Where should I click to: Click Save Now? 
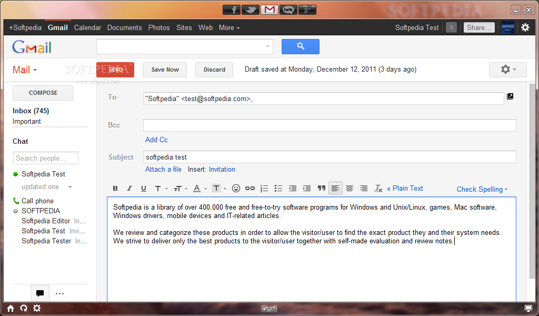pos(165,70)
